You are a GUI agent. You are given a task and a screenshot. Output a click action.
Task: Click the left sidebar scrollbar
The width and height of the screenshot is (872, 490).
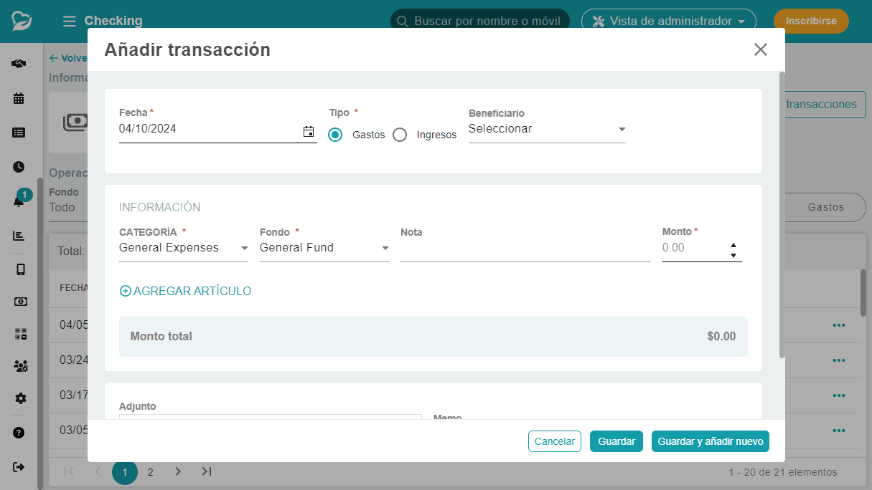click(40, 333)
